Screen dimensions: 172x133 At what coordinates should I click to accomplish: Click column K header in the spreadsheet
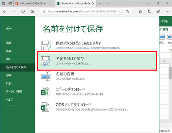click(164, 61)
